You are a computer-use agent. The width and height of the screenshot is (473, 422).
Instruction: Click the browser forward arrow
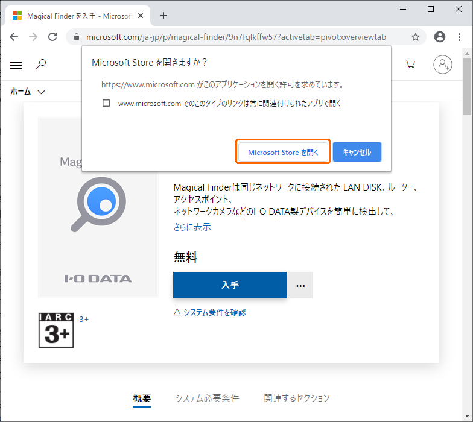coord(33,37)
